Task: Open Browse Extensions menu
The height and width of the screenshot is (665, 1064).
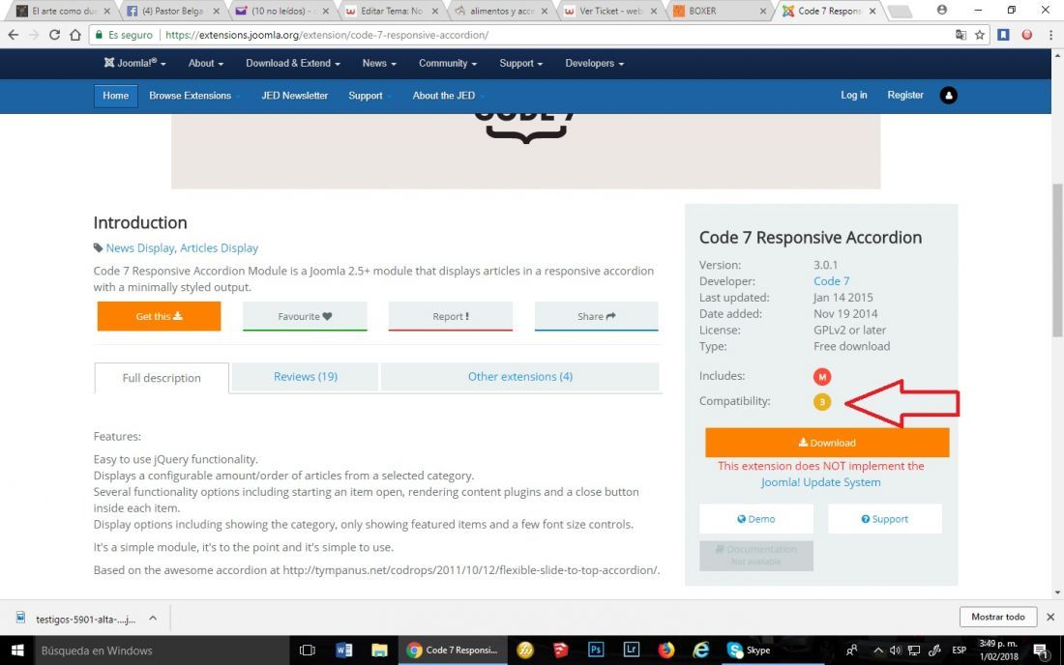Action: click(193, 96)
